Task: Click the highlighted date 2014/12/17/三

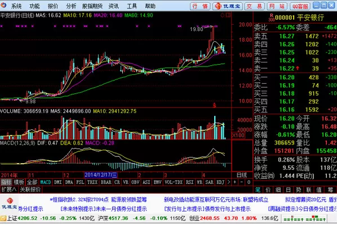Action: (101, 175)
